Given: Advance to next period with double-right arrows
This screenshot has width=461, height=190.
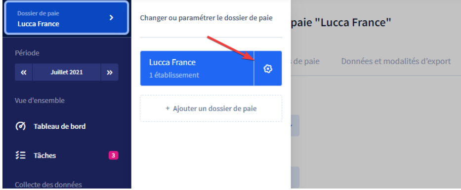Looking at the screenshot, I should pos(110,72).
